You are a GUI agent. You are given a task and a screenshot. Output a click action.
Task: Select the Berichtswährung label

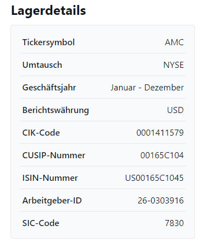point(55,110)
